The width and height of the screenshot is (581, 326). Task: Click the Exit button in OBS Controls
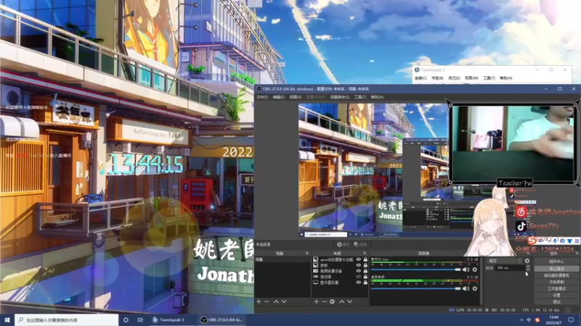[556, 301]
